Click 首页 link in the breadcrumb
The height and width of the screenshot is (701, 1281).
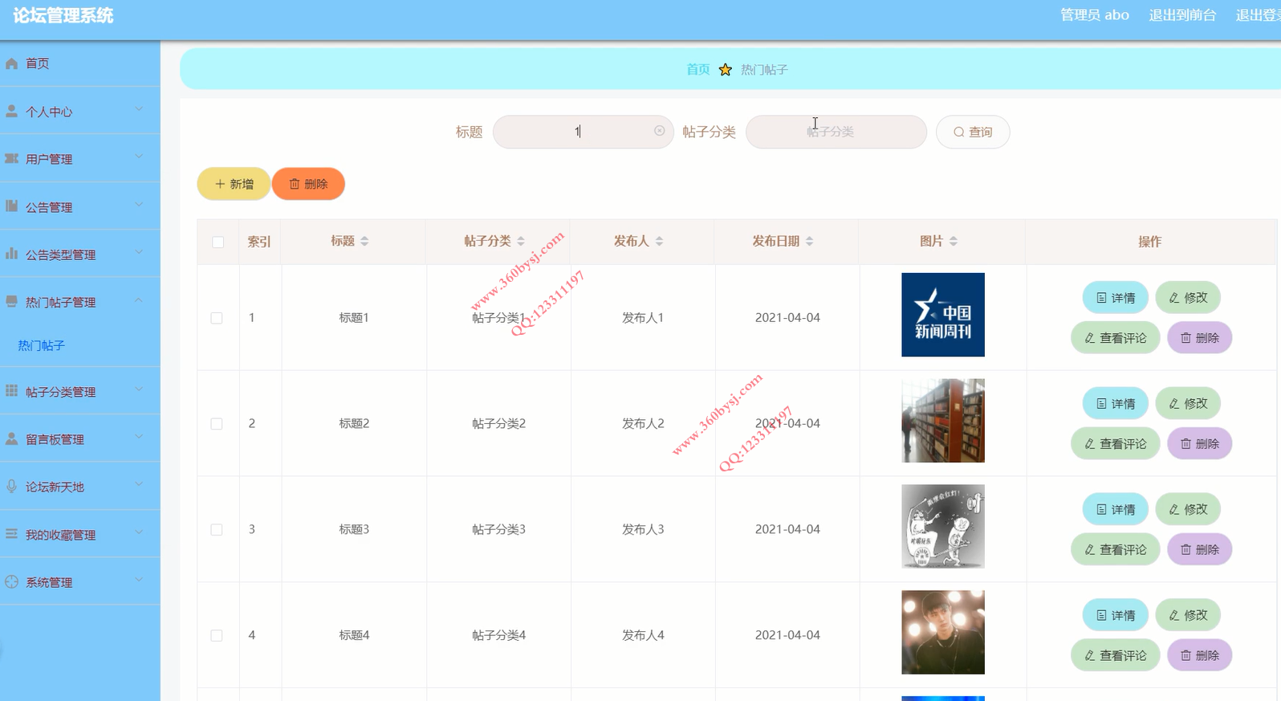coord(698,70)
